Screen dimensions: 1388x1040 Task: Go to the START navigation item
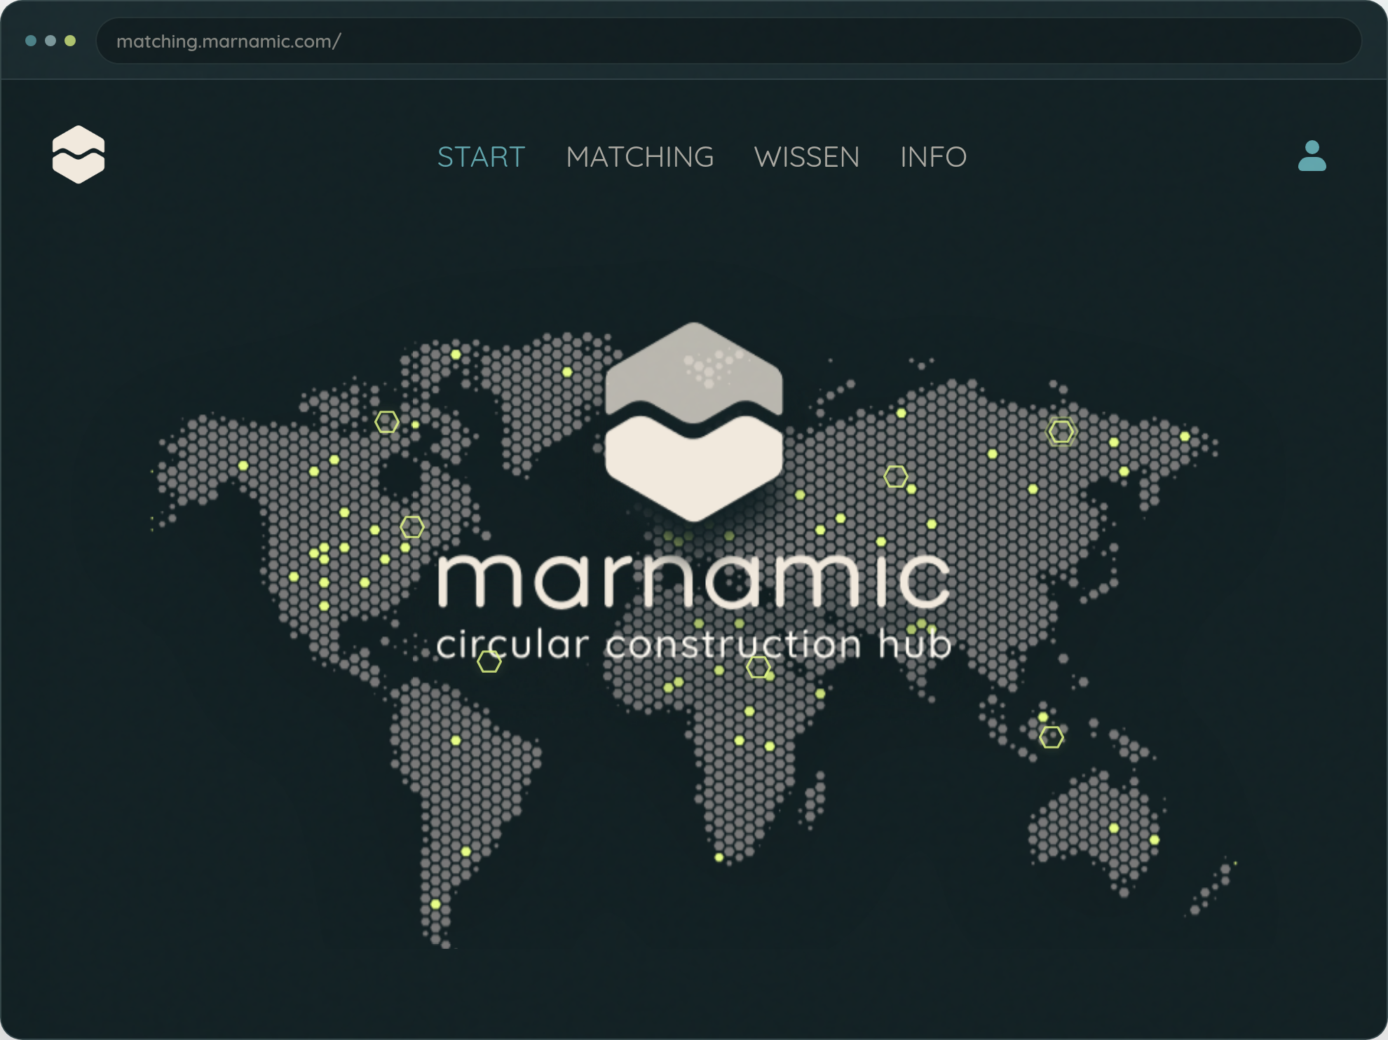(481, 157)
